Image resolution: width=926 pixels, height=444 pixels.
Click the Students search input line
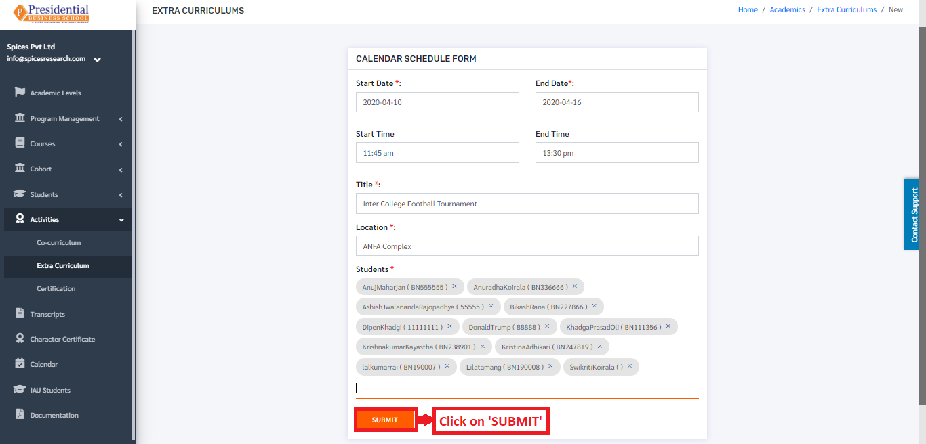(x=527, y=388)
